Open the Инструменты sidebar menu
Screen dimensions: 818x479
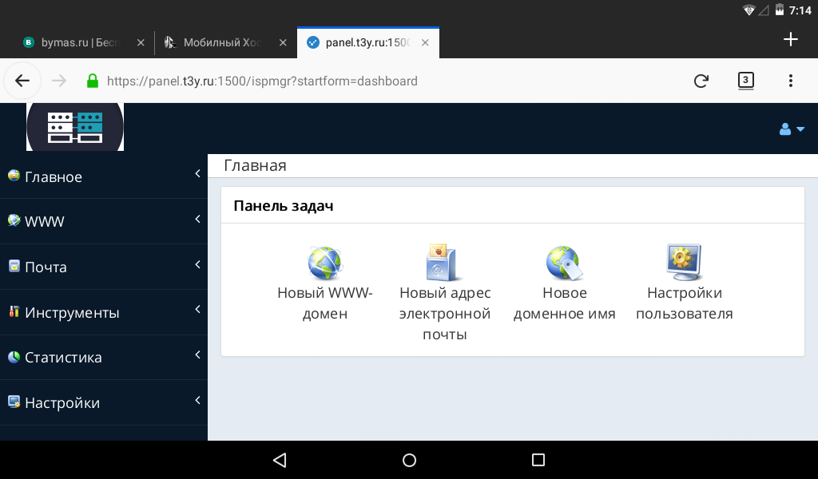[104, 312]
